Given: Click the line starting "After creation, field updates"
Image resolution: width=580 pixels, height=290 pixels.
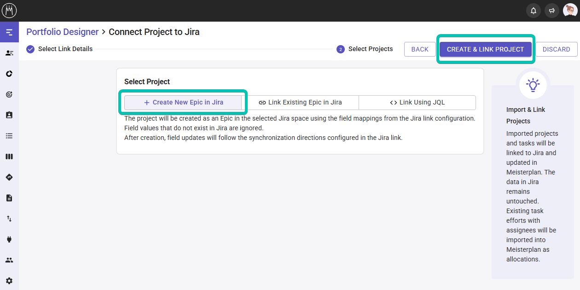Looking at the screenshot, I should 263,138.
